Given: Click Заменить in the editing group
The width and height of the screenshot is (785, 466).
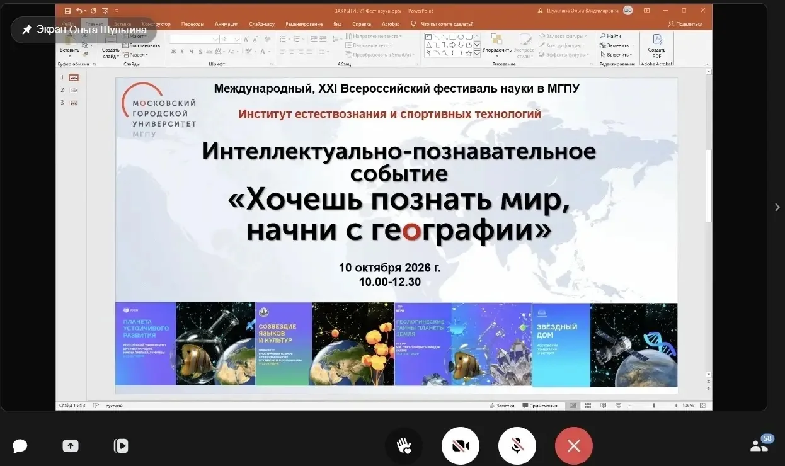Looking at the screenshot, I should 616,45.
